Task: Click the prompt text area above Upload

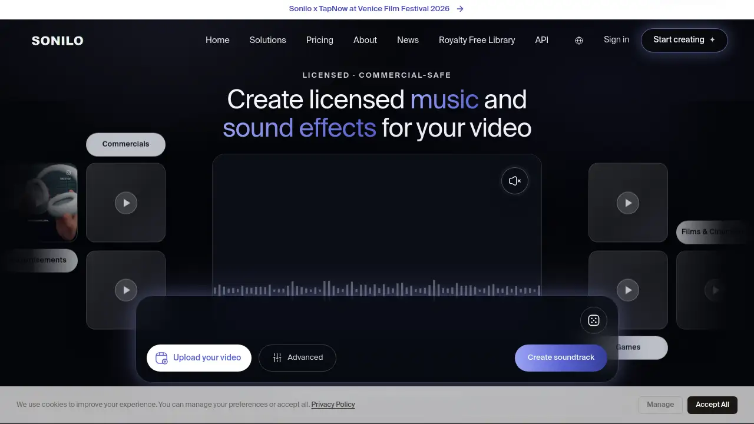Action: pyautogui.click(x=359, y=320)
